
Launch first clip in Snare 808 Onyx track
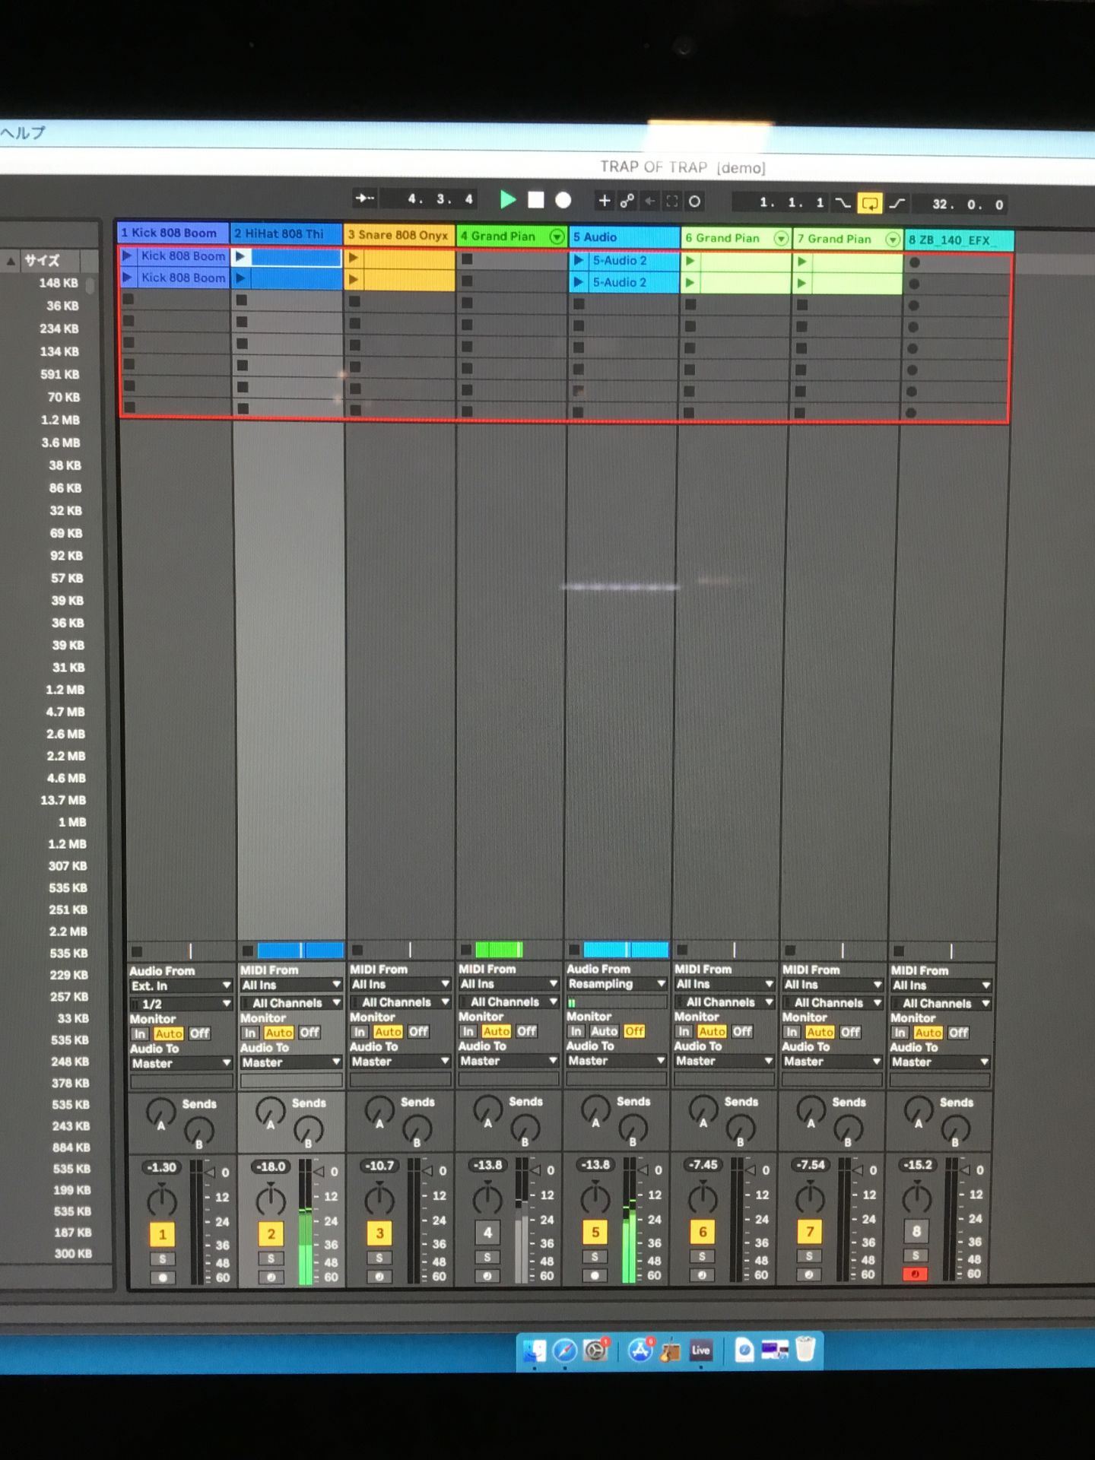pos(353,258)
